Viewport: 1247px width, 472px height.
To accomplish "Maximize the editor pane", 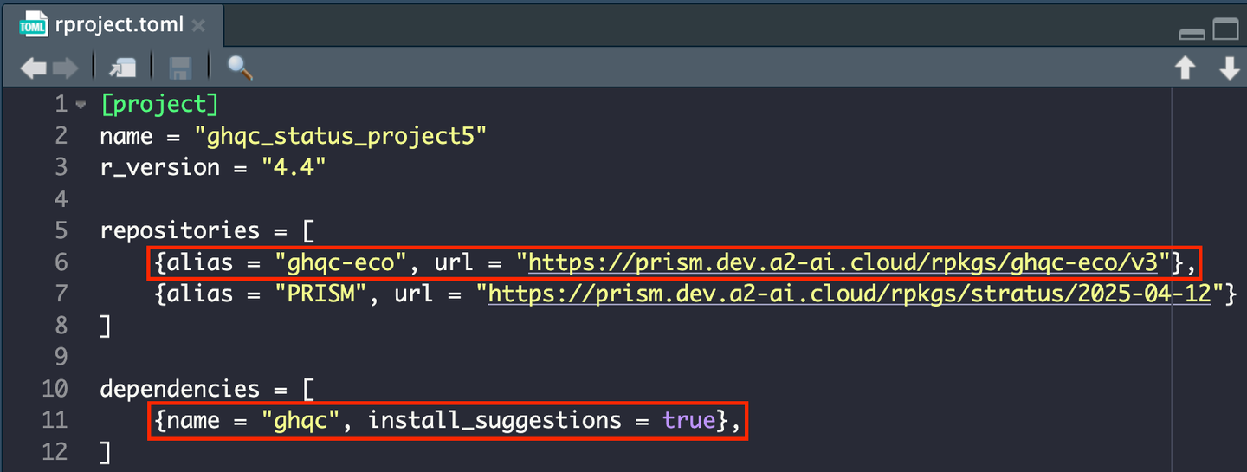I will 1225,30.
